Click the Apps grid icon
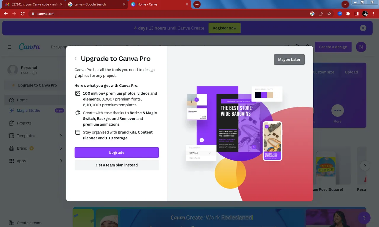This screenshot has width=379, height=227. click(x=12, y=161)
